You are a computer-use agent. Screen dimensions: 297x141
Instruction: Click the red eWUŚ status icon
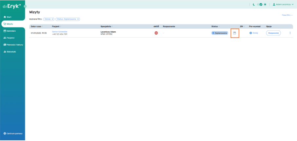[156, 33]
